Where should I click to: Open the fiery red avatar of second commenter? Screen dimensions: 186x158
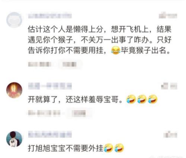point(14,90)
